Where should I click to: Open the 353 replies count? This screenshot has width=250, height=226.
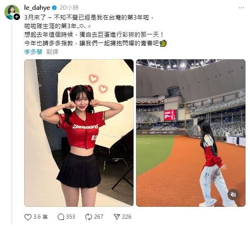71,217
